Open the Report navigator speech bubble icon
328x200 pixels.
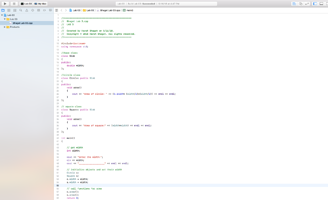click(x=50, y=10)
